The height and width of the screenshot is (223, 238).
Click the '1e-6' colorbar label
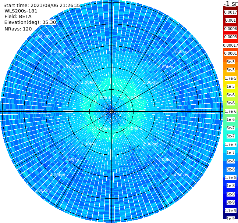(x=231, y=119)
